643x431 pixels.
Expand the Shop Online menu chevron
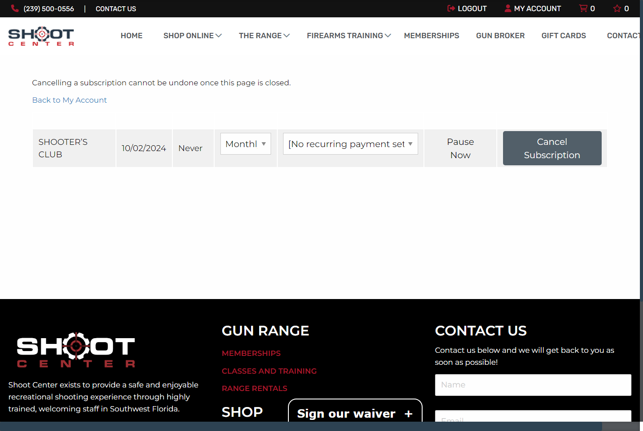[x=219, y=36]
